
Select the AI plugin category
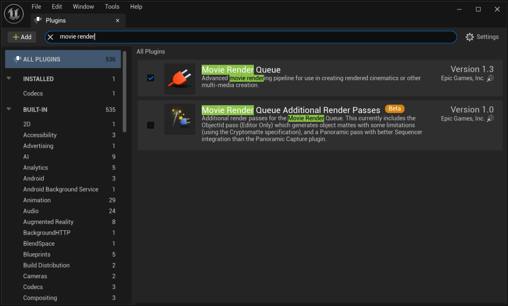63,157
